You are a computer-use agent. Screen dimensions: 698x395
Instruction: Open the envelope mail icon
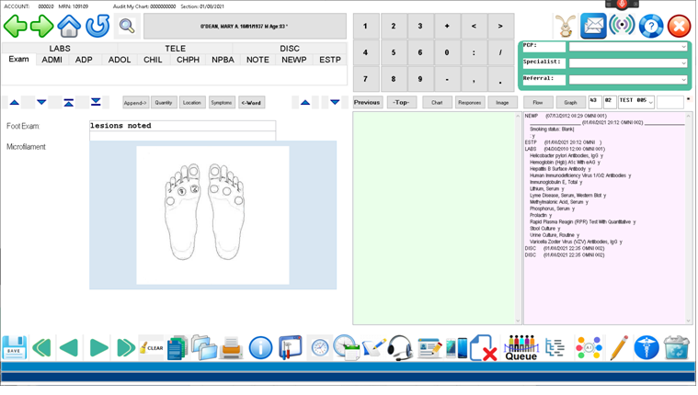click(x=594, y=27)
